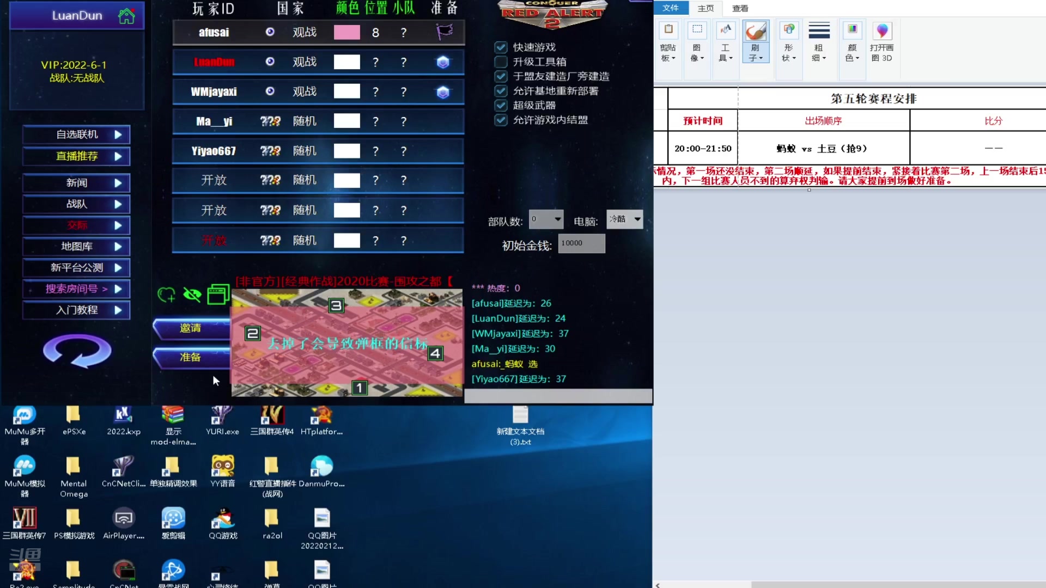Switch to the Paint 主页 tab
Viewport: 1046px width, 588px height.
coord(706,8)
